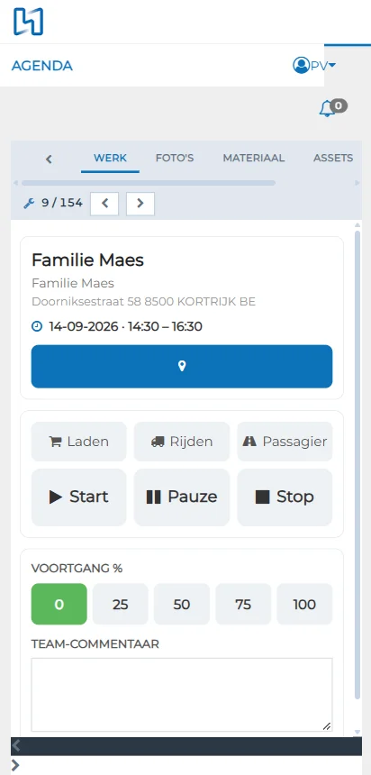Image resolution: width=371 pixels, height=775 pixels.
Task: Click the Start play button
Action: click(x=79, y=497)
